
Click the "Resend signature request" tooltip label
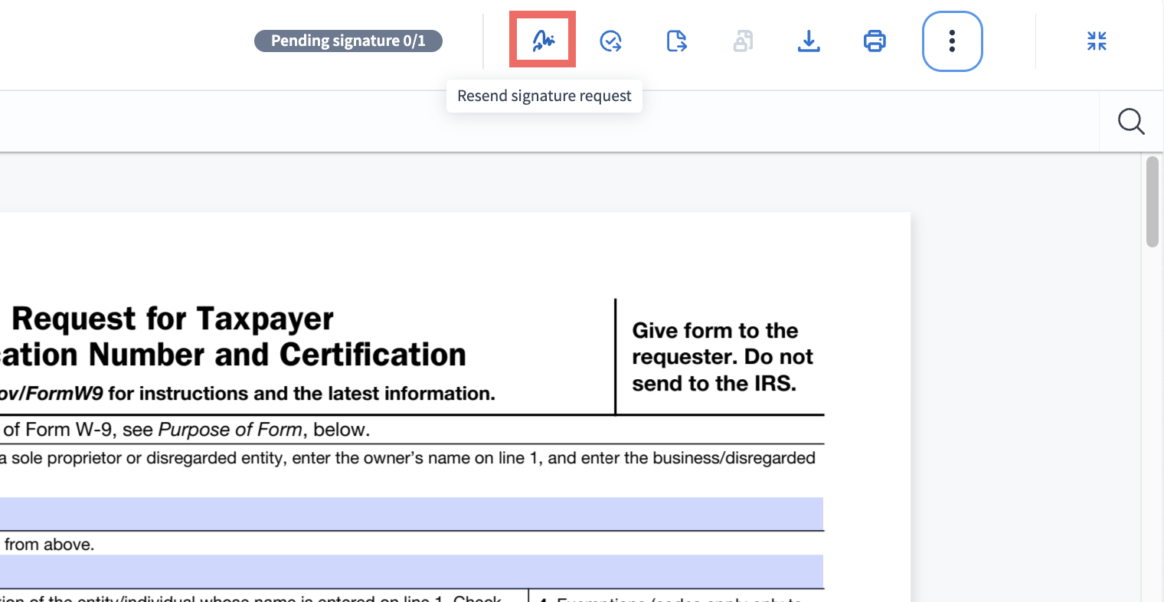pos(544,96)
